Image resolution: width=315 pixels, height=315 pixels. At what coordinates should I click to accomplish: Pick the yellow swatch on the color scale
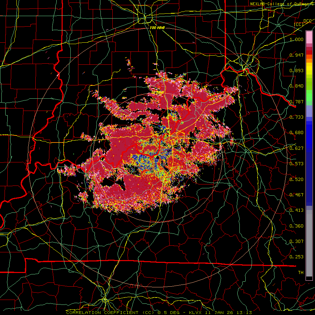point(309,69)
